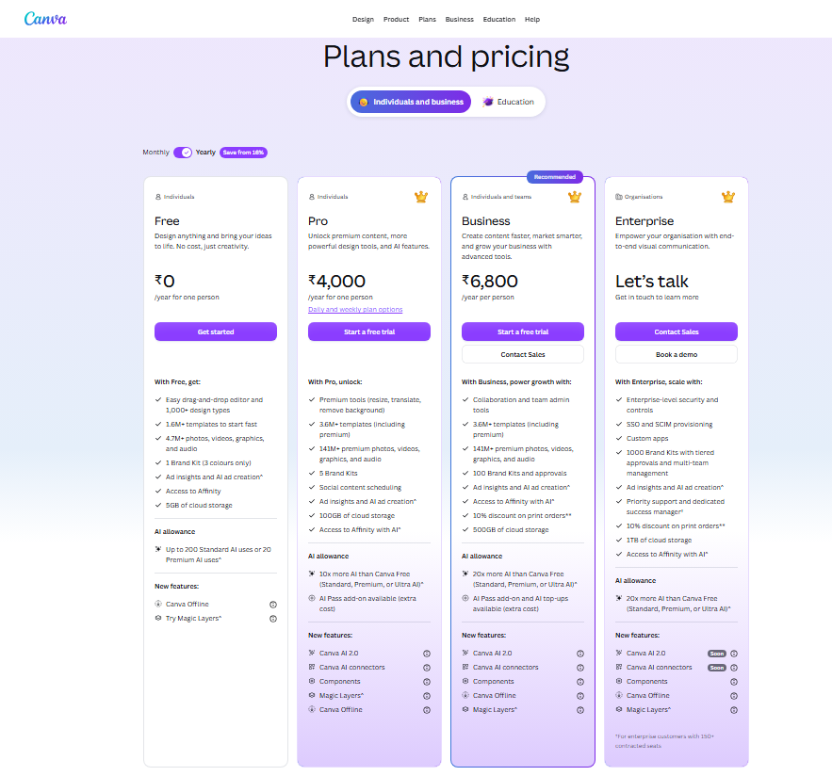Image resolution: width=832 pixels, height=776 pixels.
Task: Click the Canva logo
Action: [45, 19]
